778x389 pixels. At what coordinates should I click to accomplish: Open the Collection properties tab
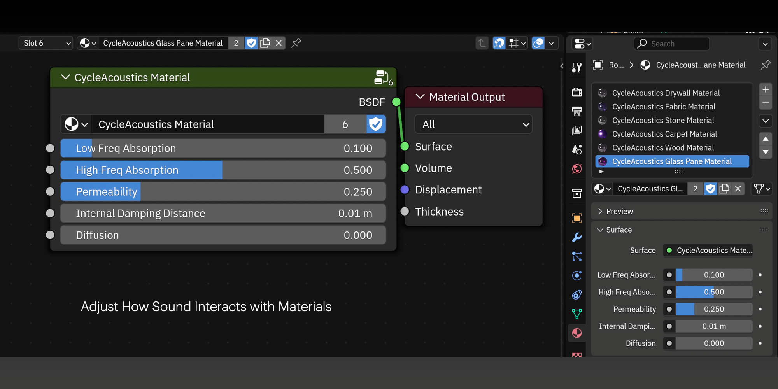click(577, 193)
